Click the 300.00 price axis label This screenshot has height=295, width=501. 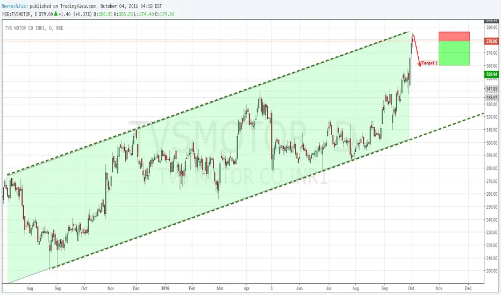click(492, 143)
